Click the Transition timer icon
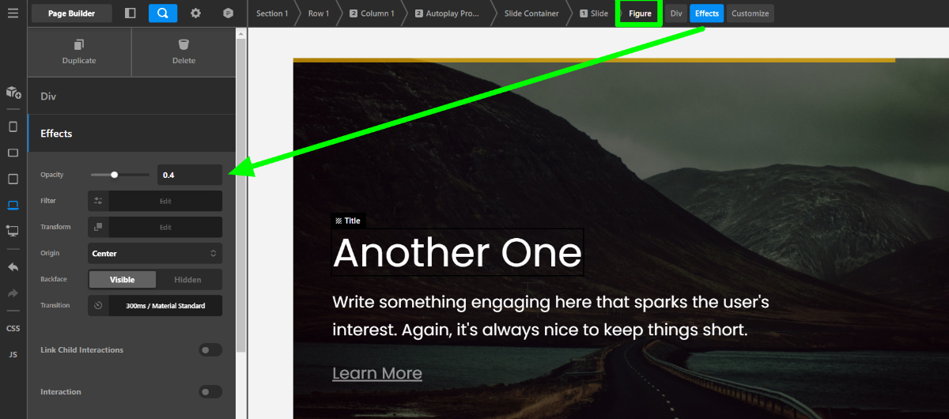949x419 pixels. [98, 305]
